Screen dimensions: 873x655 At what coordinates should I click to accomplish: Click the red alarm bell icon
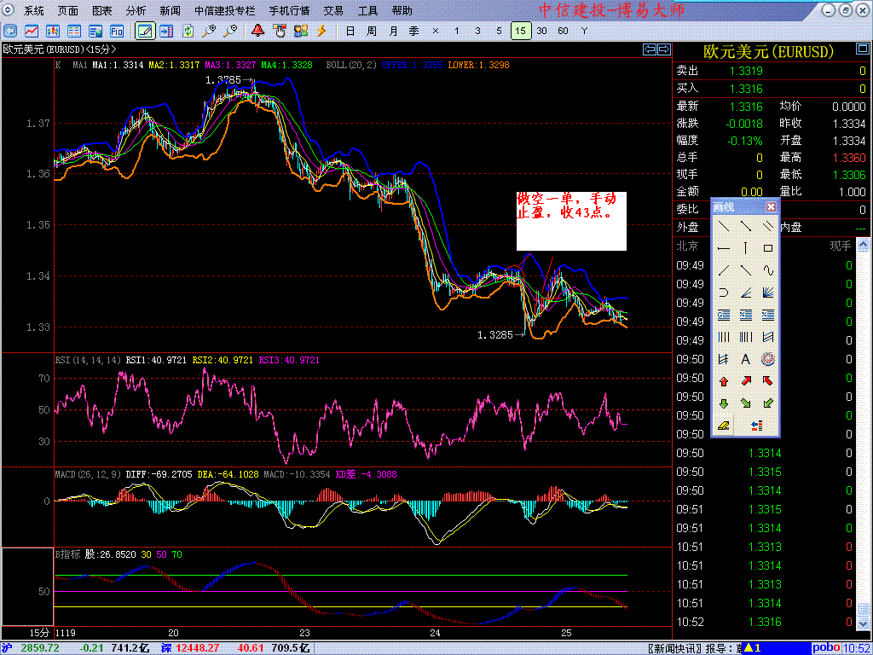coord(257,31)
